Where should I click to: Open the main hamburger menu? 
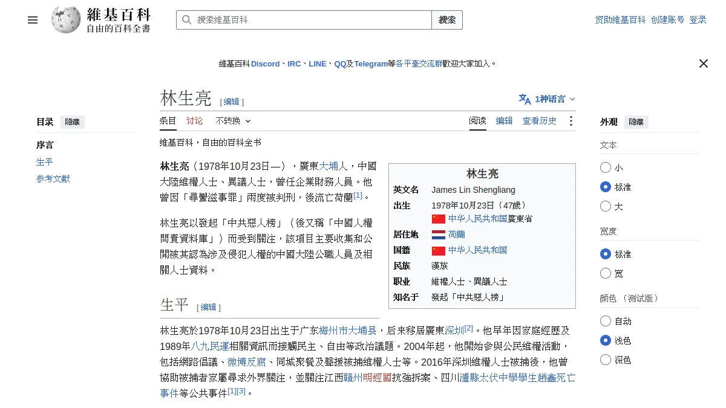coord(33,20)
